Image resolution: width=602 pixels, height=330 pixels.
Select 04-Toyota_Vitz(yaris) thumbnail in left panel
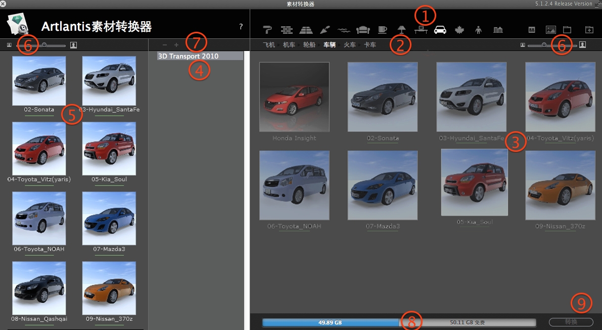point(39,149)
